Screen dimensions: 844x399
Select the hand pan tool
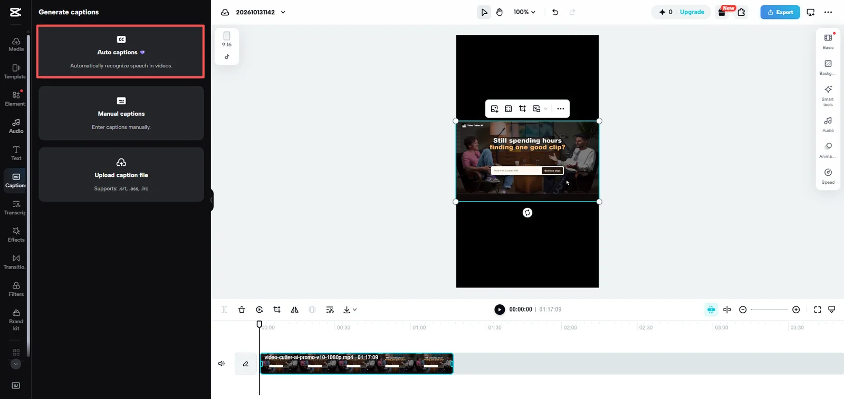[x=499, y=12]
